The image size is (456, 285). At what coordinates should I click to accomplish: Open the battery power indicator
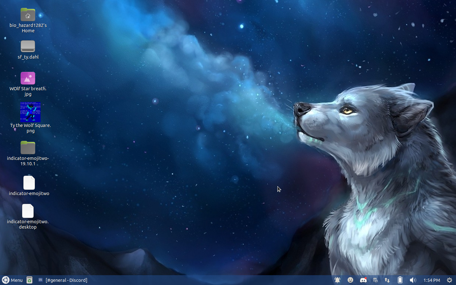400,280
